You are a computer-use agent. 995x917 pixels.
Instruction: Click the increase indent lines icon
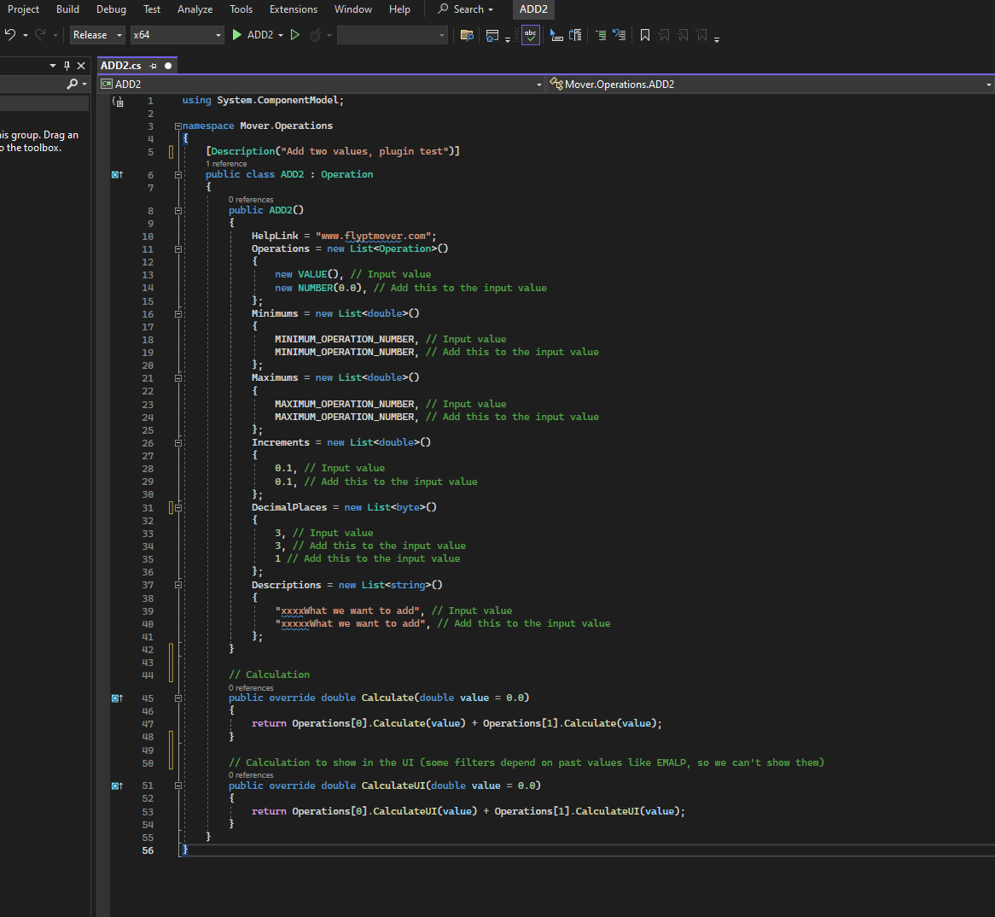[600, 35]
